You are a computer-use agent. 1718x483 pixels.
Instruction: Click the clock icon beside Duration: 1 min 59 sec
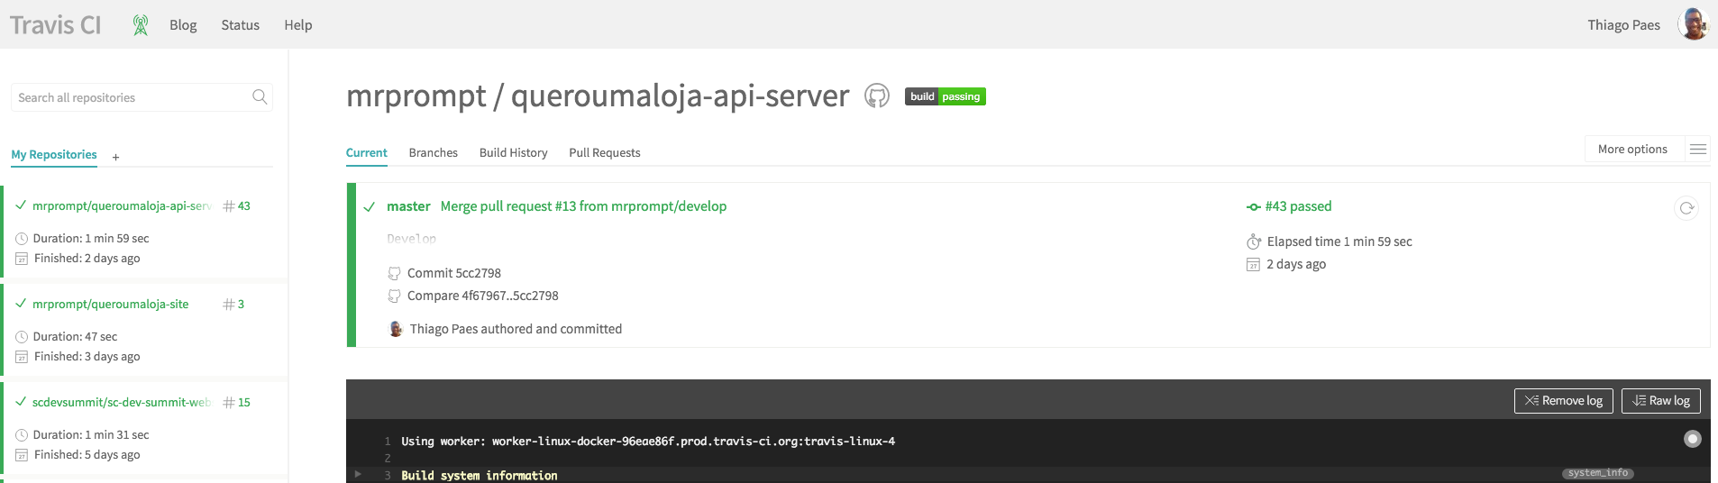tap(22, 239)
